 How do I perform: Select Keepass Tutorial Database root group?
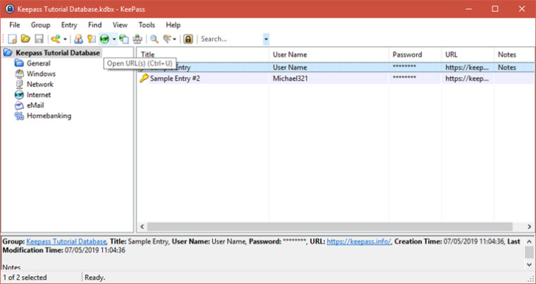point(58,53)
